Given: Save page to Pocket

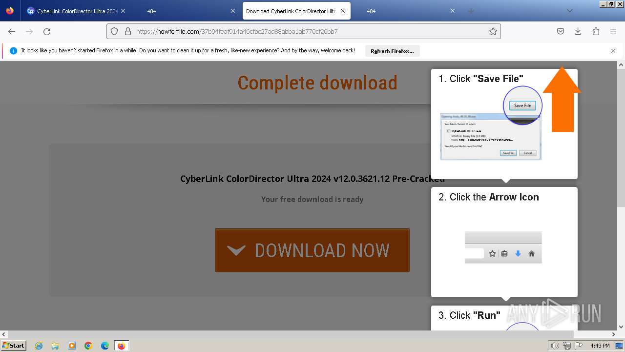Looking at the screenshot, I should coord(561,31).
